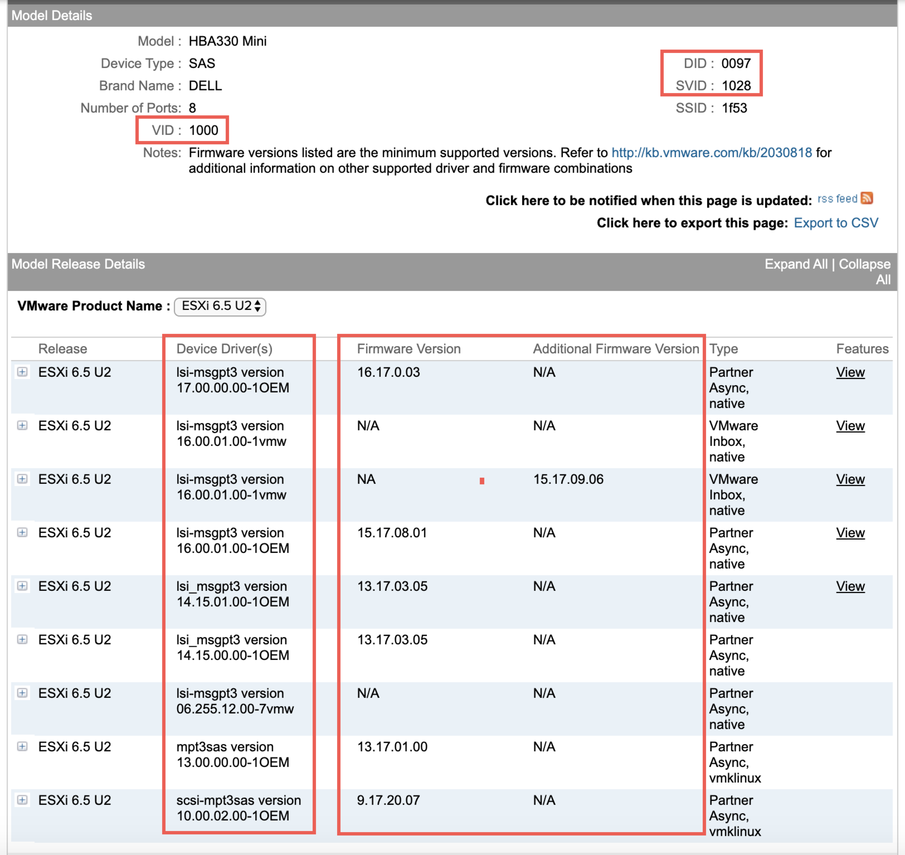This screenshot has width=905, height=855.
Task: Click the Model Release Details header title
Action: coord(78,264)
